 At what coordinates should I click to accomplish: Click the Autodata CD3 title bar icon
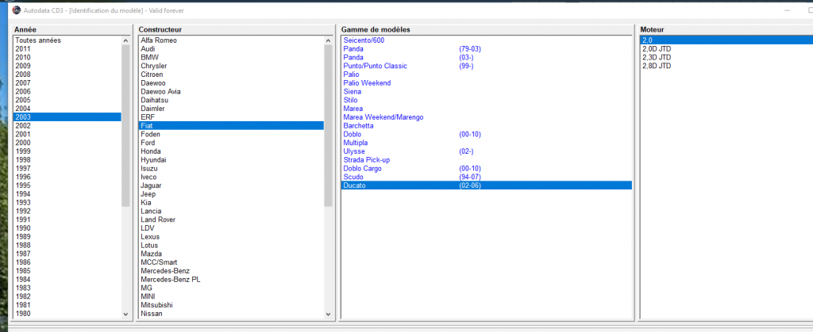point(17,10)
